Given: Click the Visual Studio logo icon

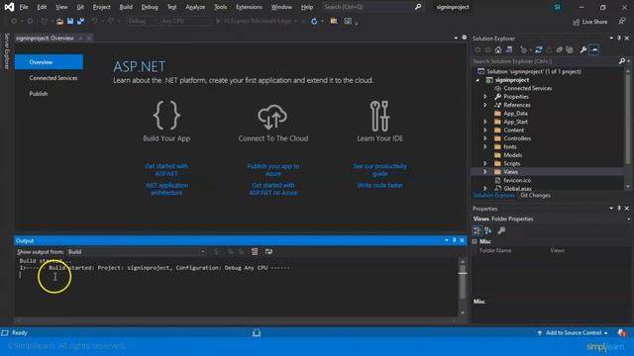Looking at the screenshot, I should click(x=9, y=7).
